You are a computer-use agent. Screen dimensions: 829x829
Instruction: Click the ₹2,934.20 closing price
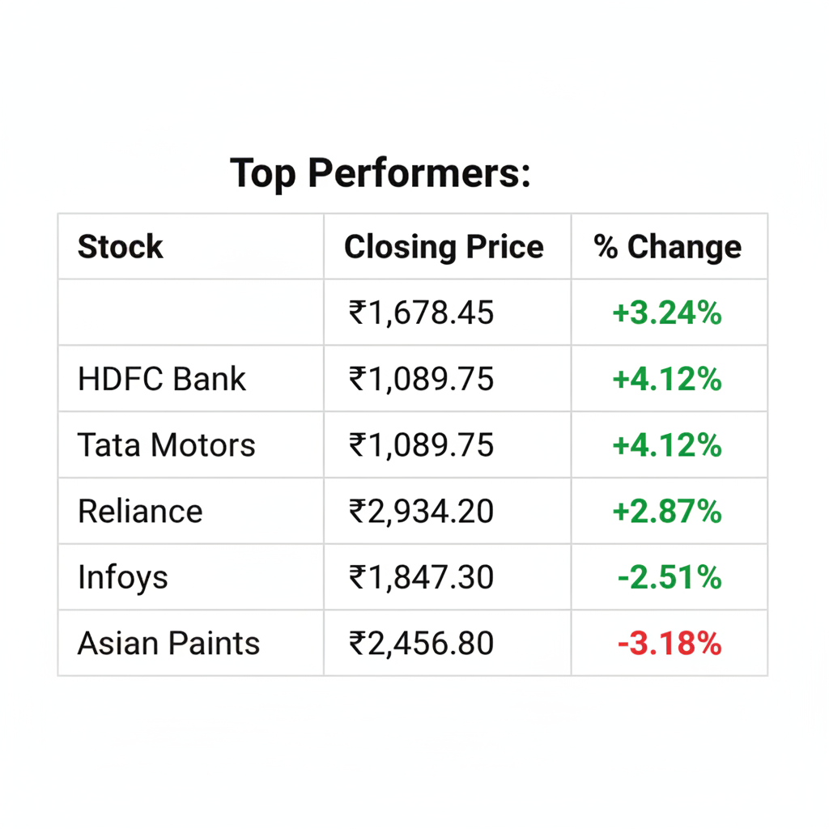tap(421, 512)
